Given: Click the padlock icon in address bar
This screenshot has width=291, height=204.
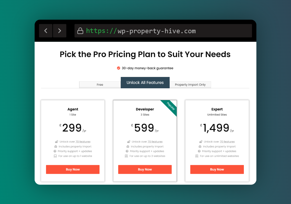Looking at the screenshot, I should pos(80,31).
